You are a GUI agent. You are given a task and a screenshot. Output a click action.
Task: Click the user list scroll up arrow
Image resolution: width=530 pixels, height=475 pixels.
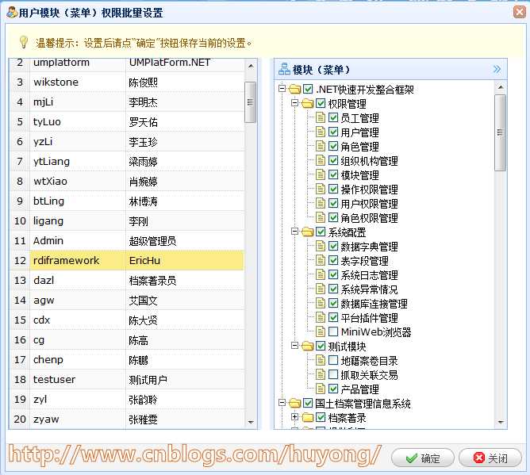tap(251, 66)
